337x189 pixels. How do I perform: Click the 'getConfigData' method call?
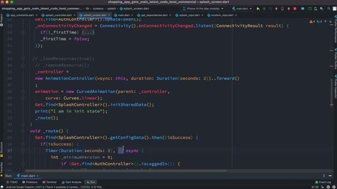pos(127,138)
